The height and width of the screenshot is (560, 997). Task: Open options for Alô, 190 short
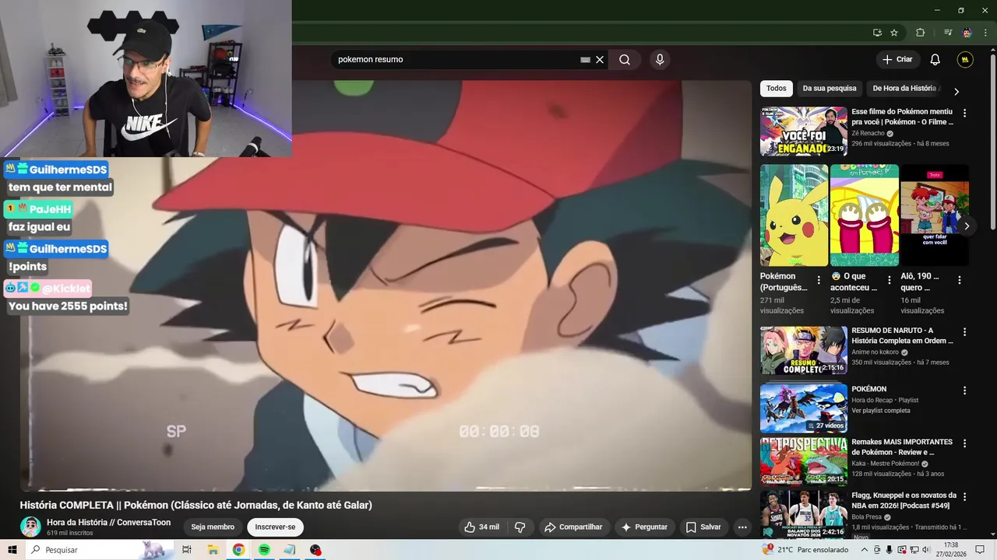click(959, 280)
